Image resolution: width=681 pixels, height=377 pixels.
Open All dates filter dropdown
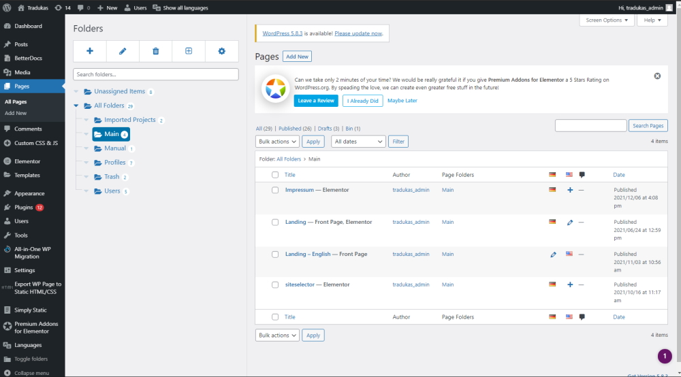[358, 142]
